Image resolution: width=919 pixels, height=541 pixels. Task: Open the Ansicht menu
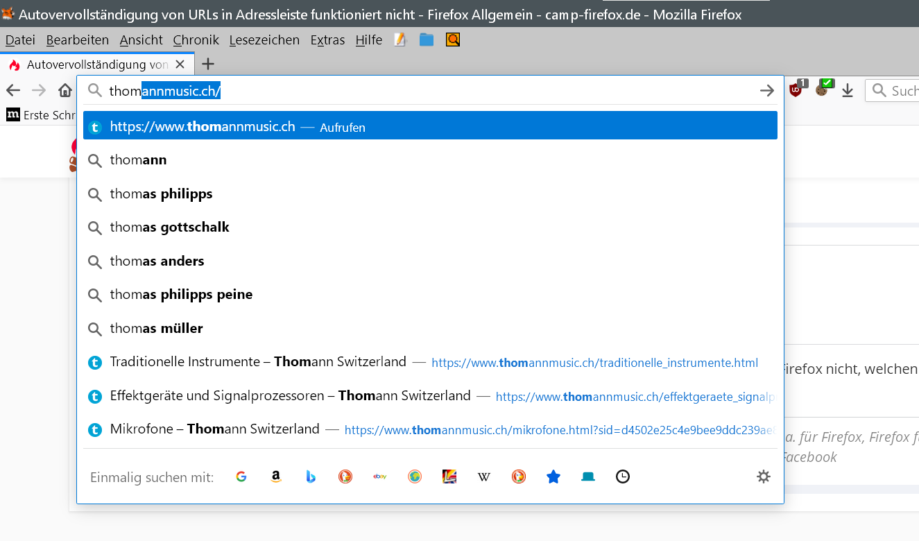tap(141, 40)
